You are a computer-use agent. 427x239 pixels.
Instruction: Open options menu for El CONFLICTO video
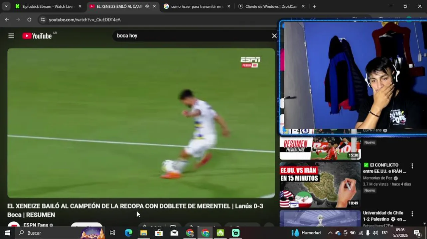pos(412,166)
